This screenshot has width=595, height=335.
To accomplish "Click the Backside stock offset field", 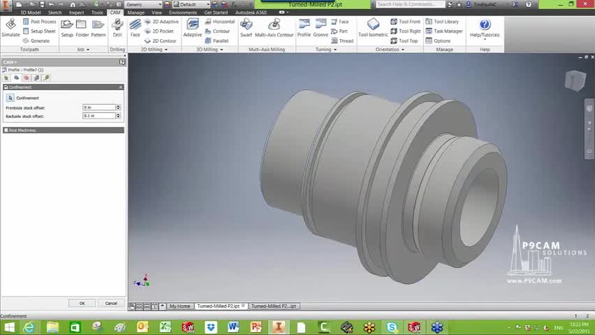I will tap(99, 116).
